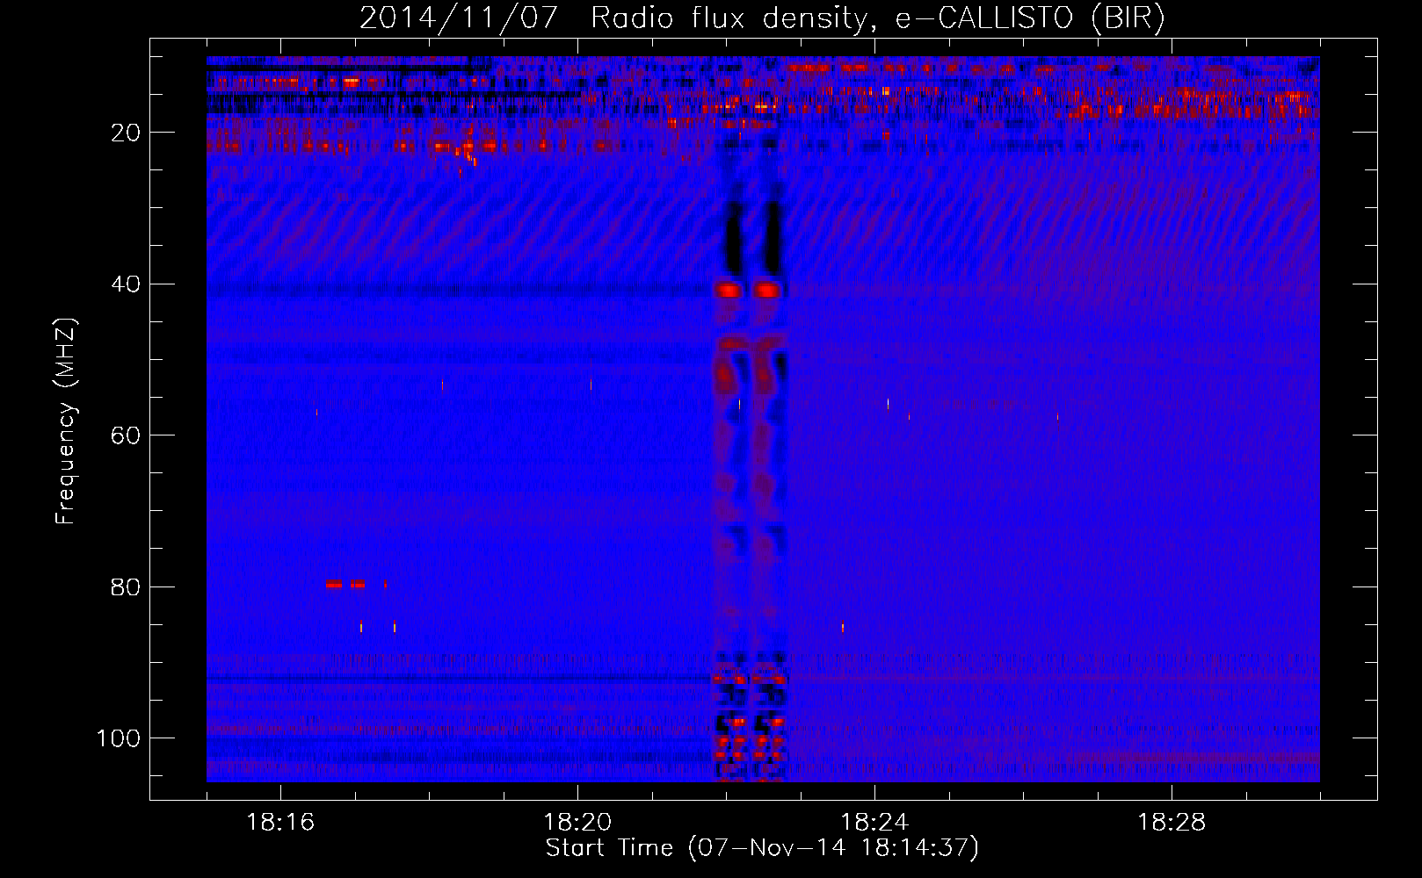Click the 18:16 time tick label

coord(280,822)
